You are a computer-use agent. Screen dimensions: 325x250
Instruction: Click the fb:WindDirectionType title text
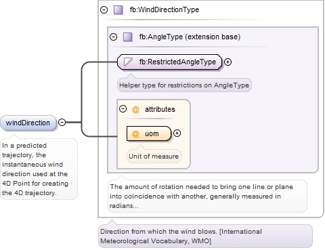[x=165, y=9]
